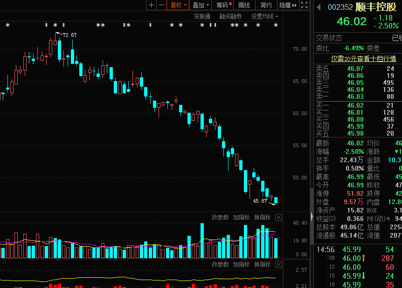Click the last candlestick on chart
Screen dimensions: 402x288
pyautogui.click(x=276, y=200)
